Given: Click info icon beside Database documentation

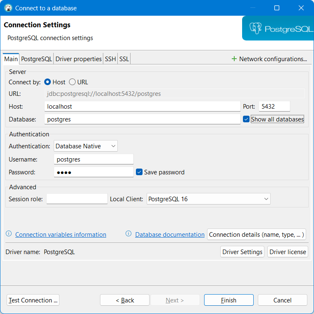Looking at the screenshot, I should point(128,233).
